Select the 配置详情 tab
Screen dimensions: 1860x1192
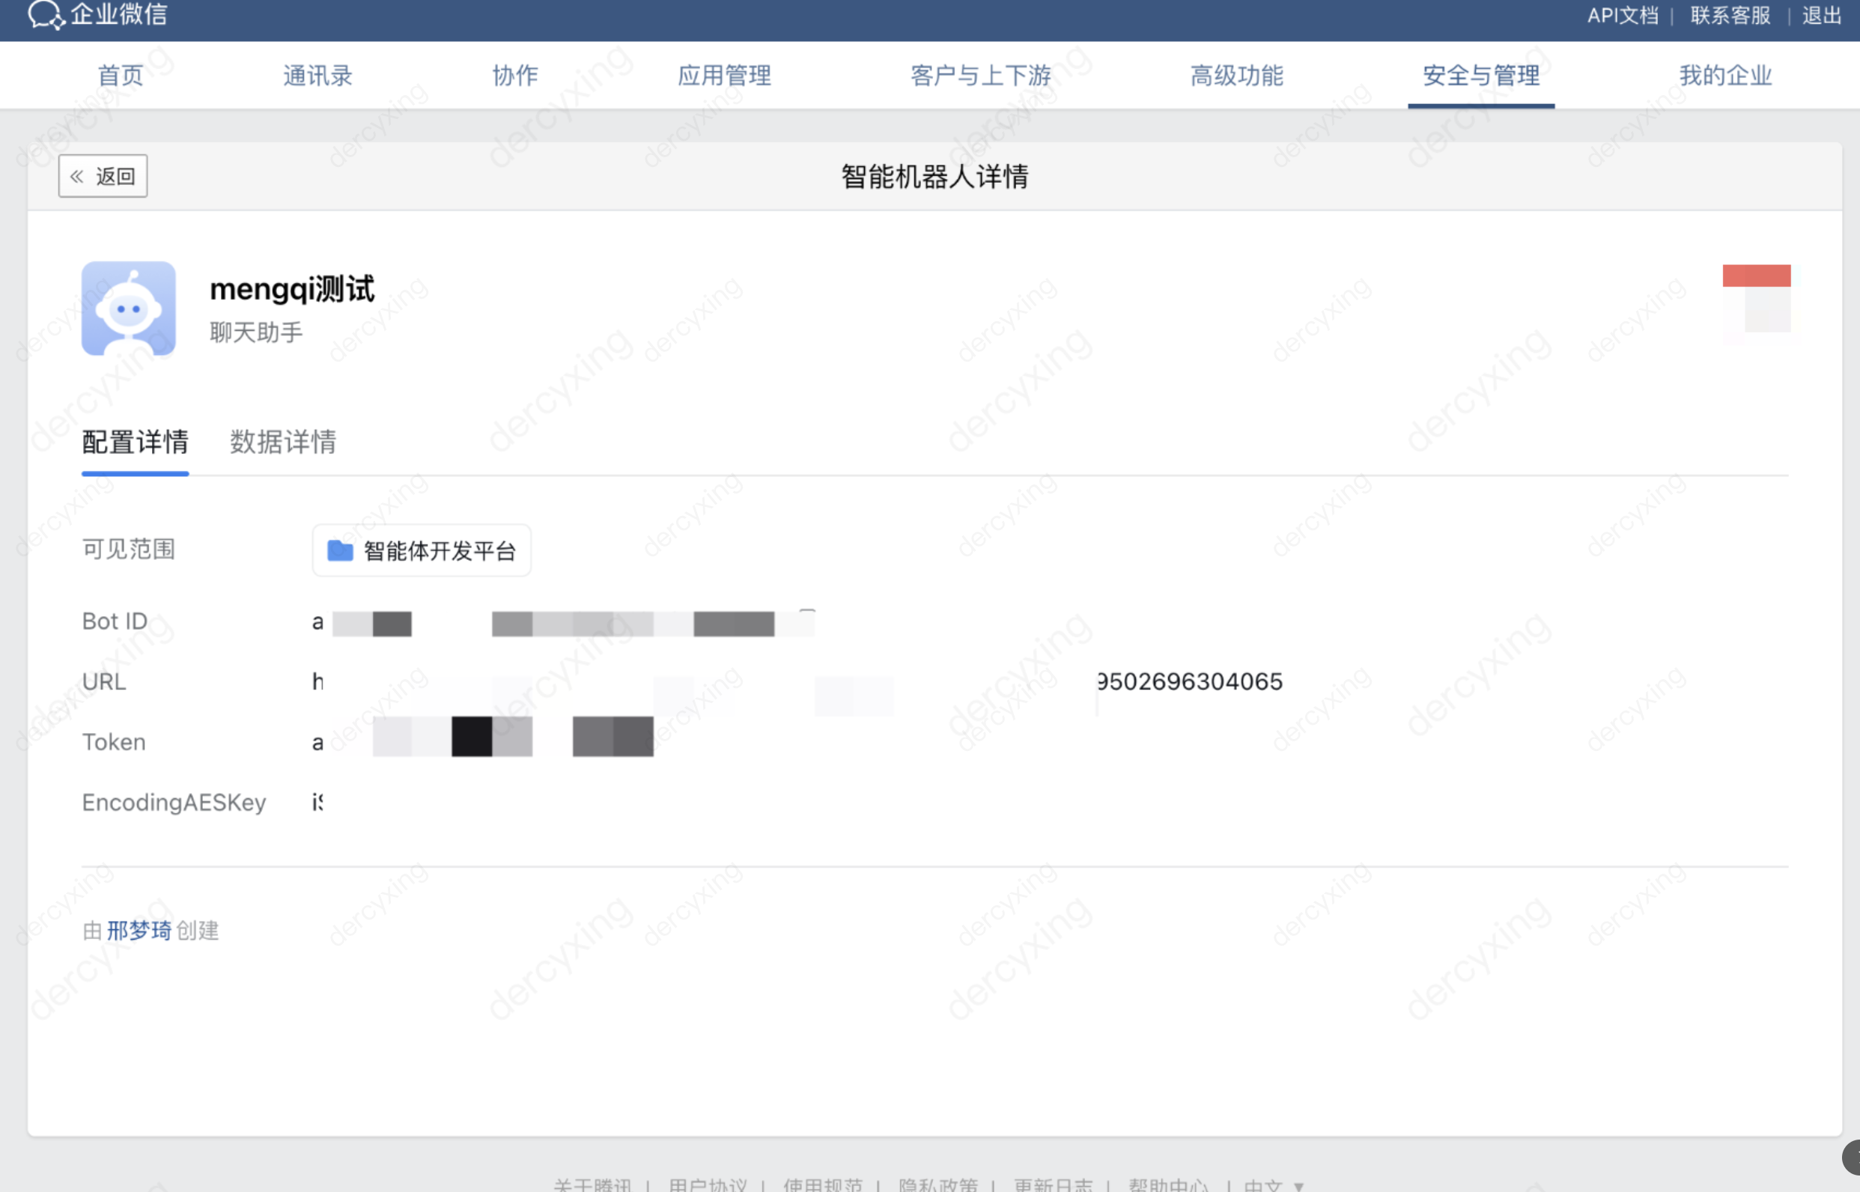[135, 442]
